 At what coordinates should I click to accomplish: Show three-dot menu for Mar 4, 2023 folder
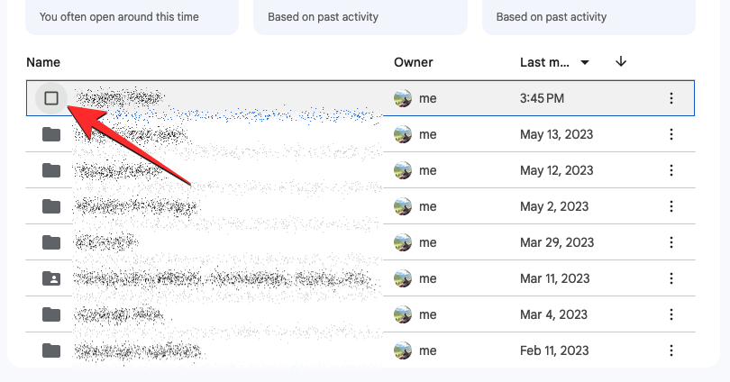click(671, 314)
